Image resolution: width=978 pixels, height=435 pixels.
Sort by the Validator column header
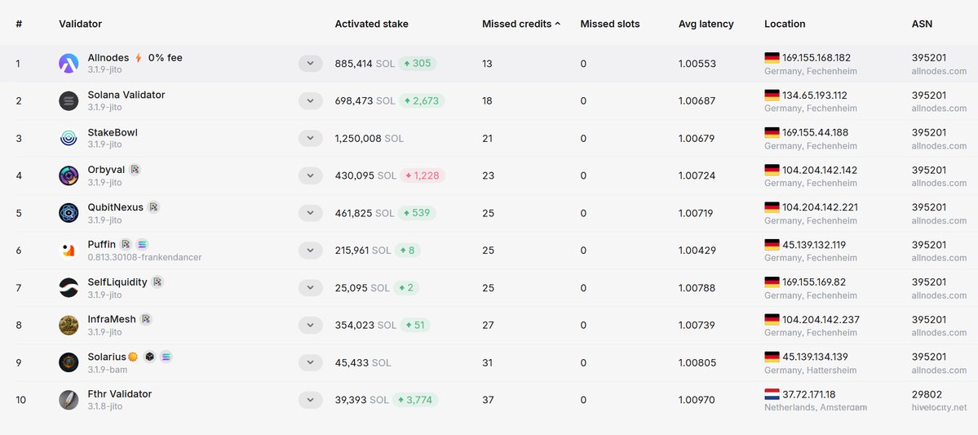click(x=81, y=24)
